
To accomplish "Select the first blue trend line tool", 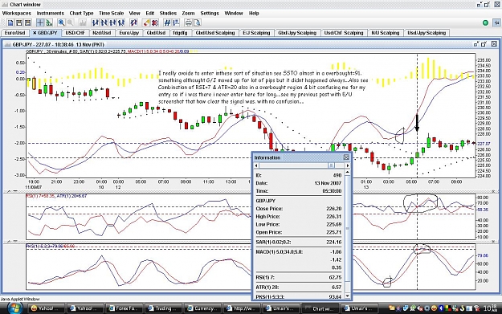I will [95, 22].
